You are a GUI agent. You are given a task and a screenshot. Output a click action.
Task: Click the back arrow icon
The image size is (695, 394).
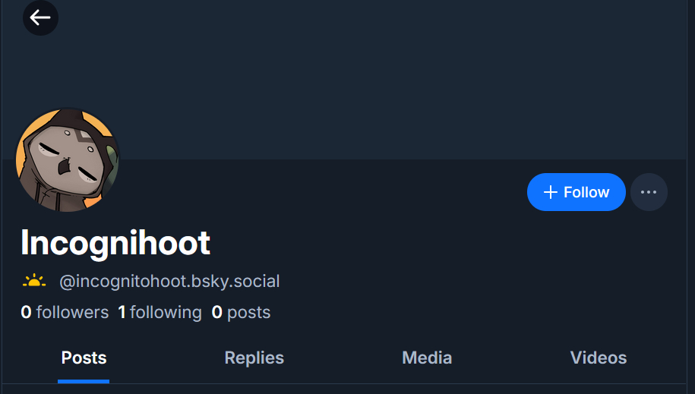[x=40, y=17]
